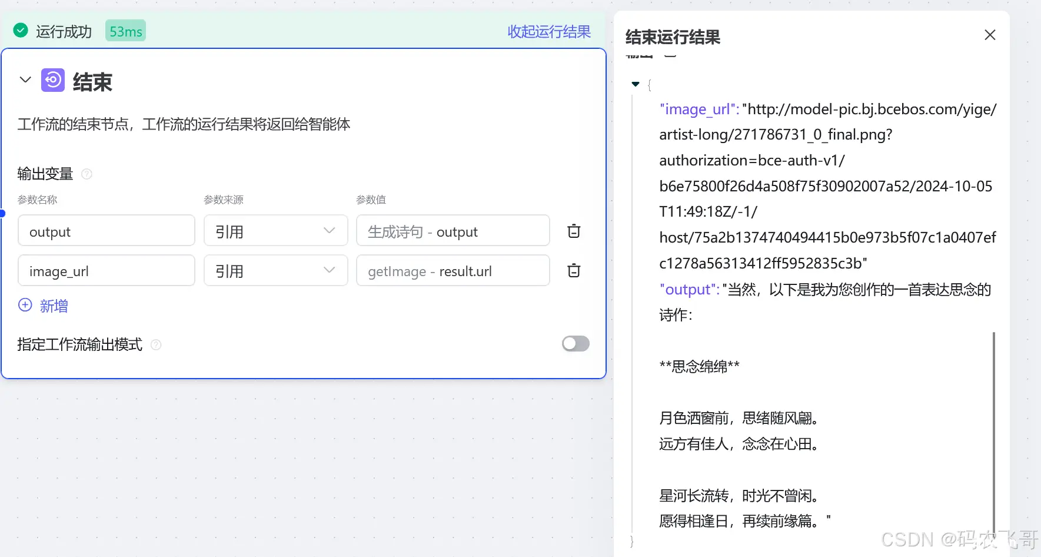Open the 引用 dropdown for image_url row
This screenshot has height=557, width=1041.
[276, 270]
